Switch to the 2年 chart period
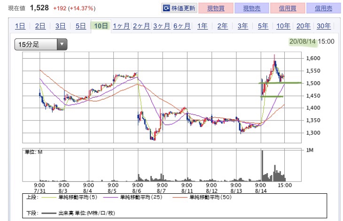The image size is (343, 221). tap(222, 26)
